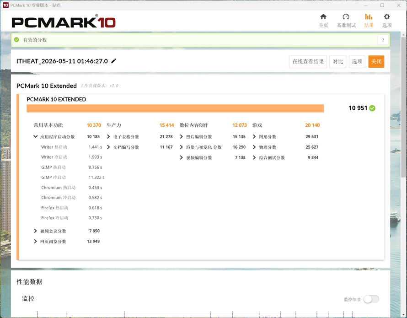The width and height of the screenshot is (407, 318).
Task: Click the 数位内容创作 score 12 073
Action: (240, 125)
